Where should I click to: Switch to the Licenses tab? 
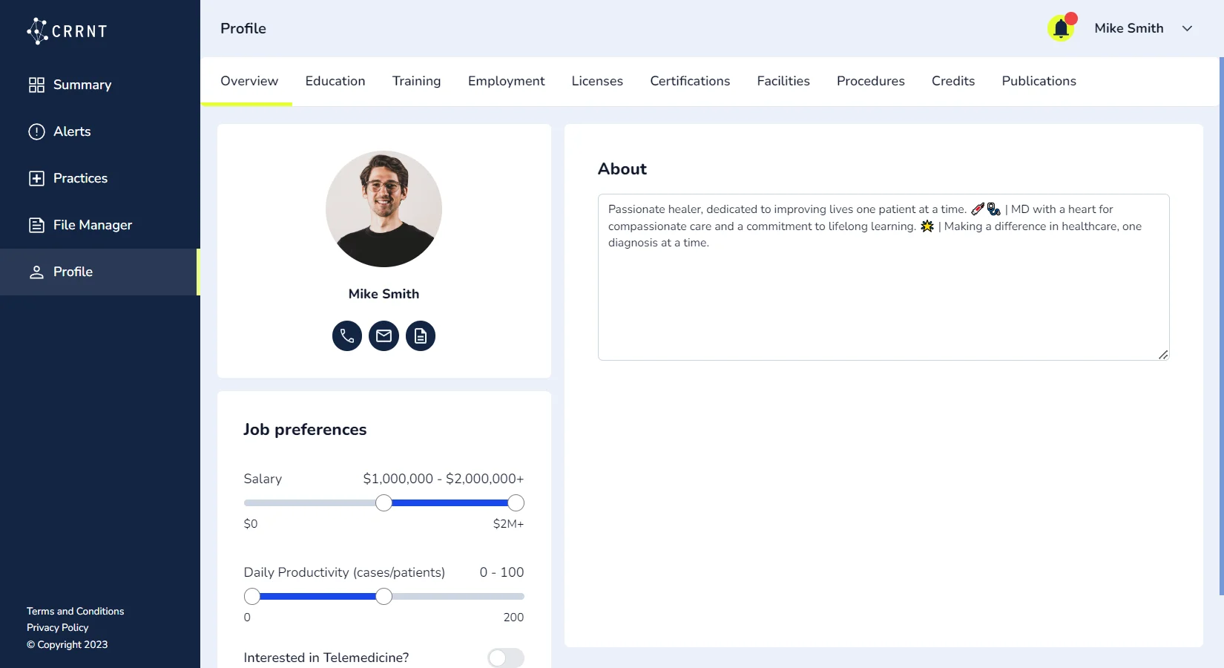596,81
